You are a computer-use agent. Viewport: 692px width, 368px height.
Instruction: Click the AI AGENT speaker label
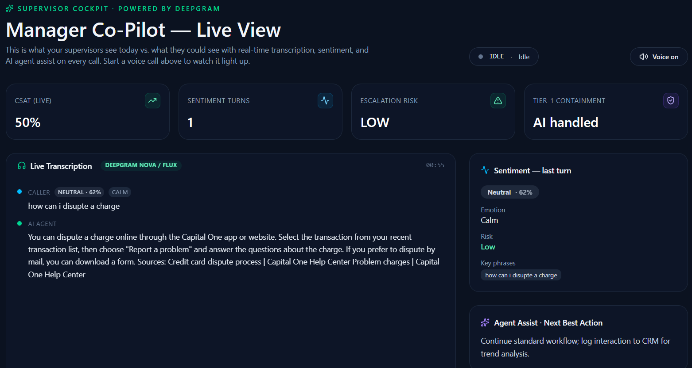42,224
